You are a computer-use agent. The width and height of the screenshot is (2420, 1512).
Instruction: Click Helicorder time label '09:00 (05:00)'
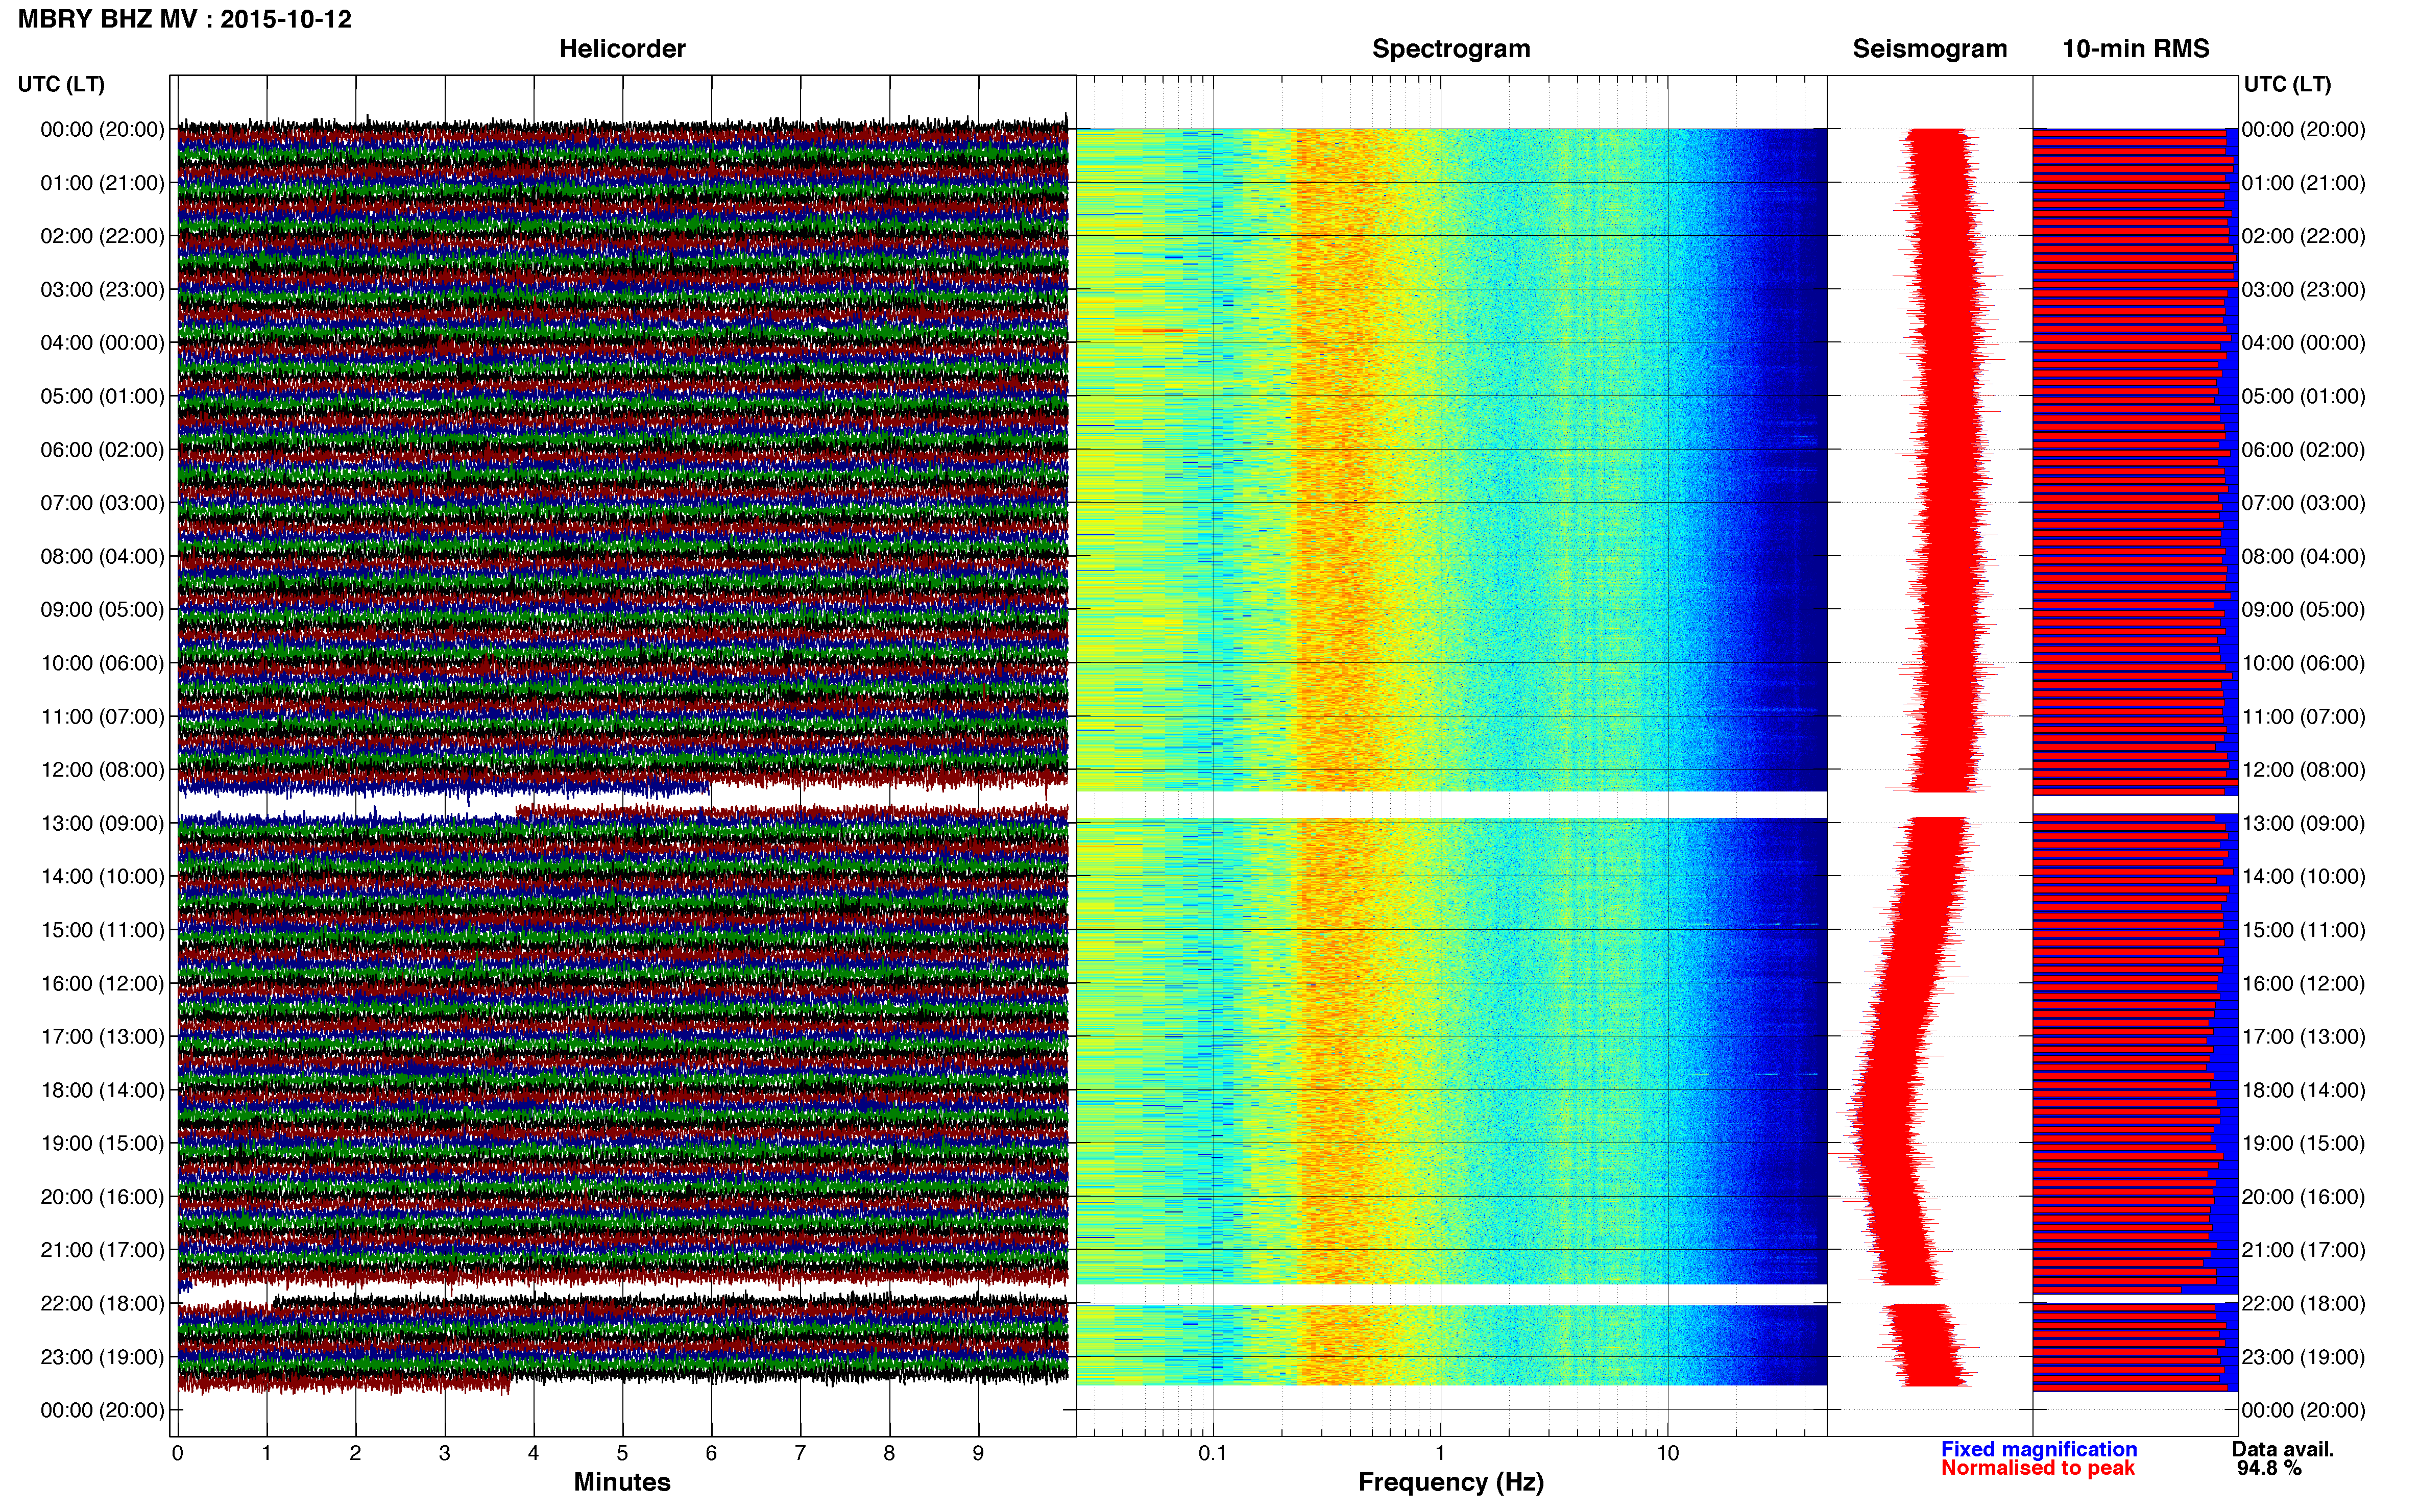[x=102, y=610]
